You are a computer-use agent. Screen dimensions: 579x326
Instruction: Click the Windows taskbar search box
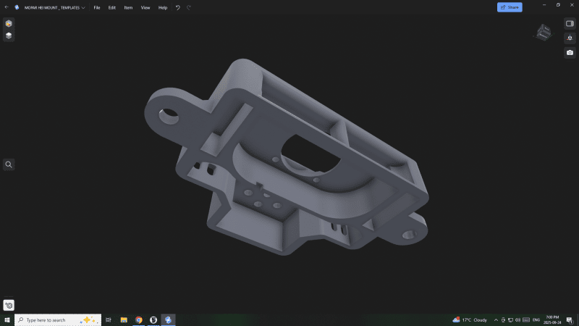click(58, 319)
